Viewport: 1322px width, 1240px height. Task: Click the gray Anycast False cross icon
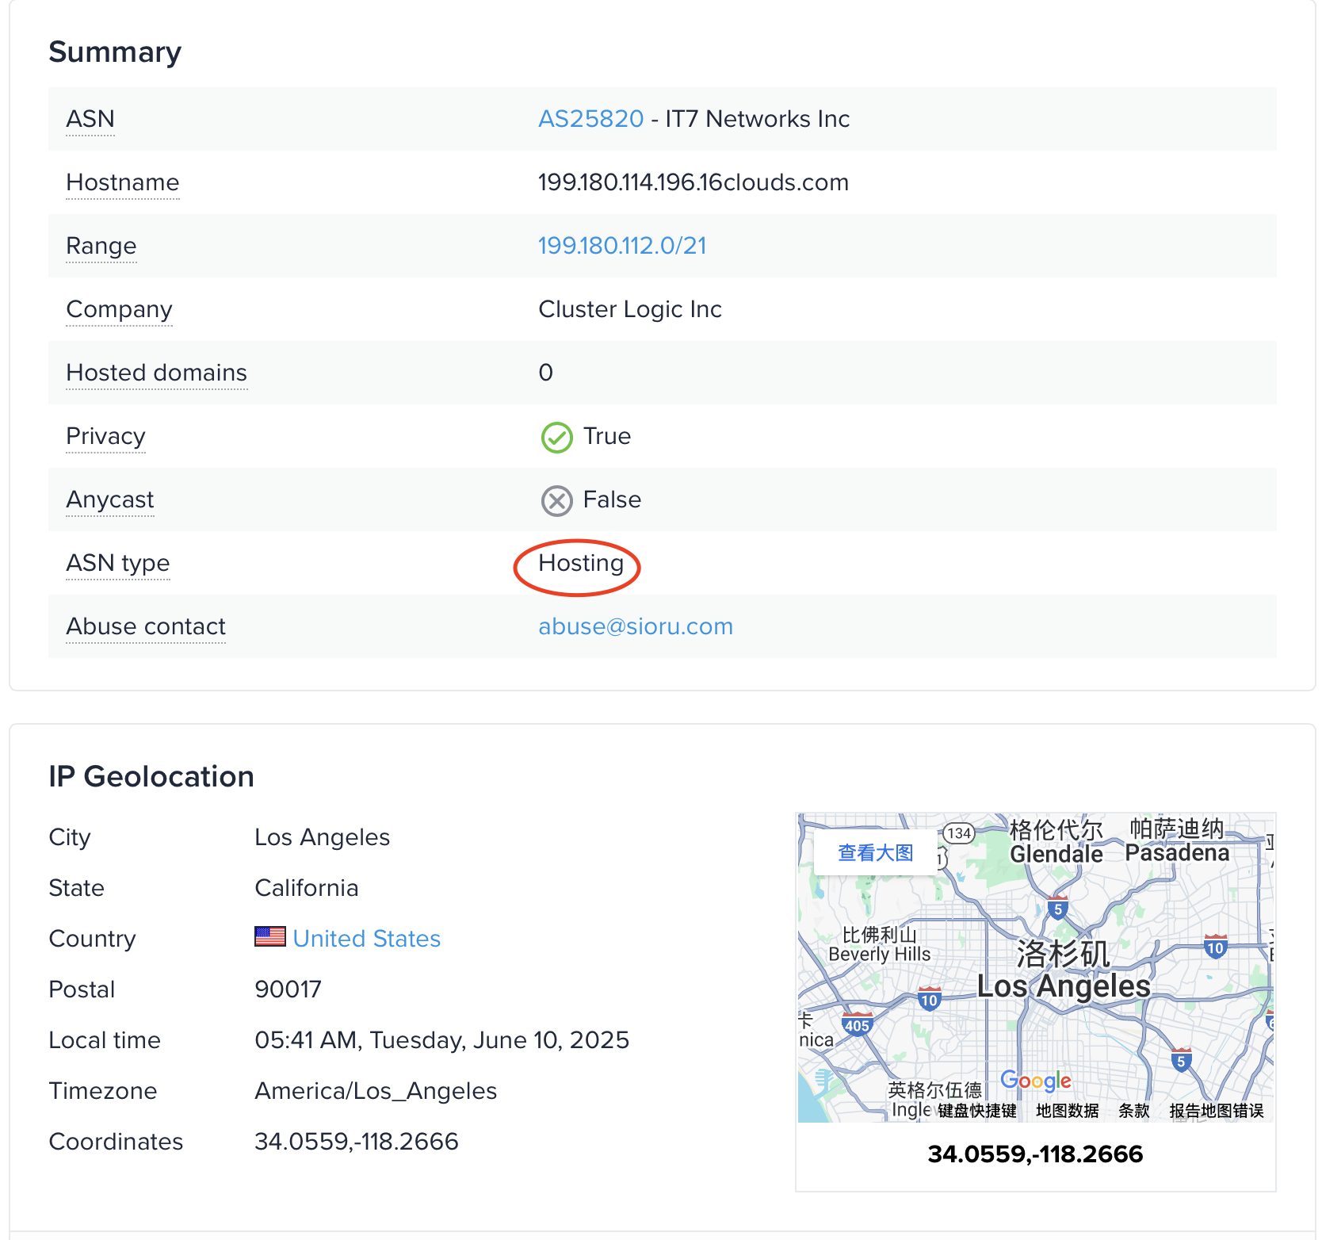tap(556, 500)
